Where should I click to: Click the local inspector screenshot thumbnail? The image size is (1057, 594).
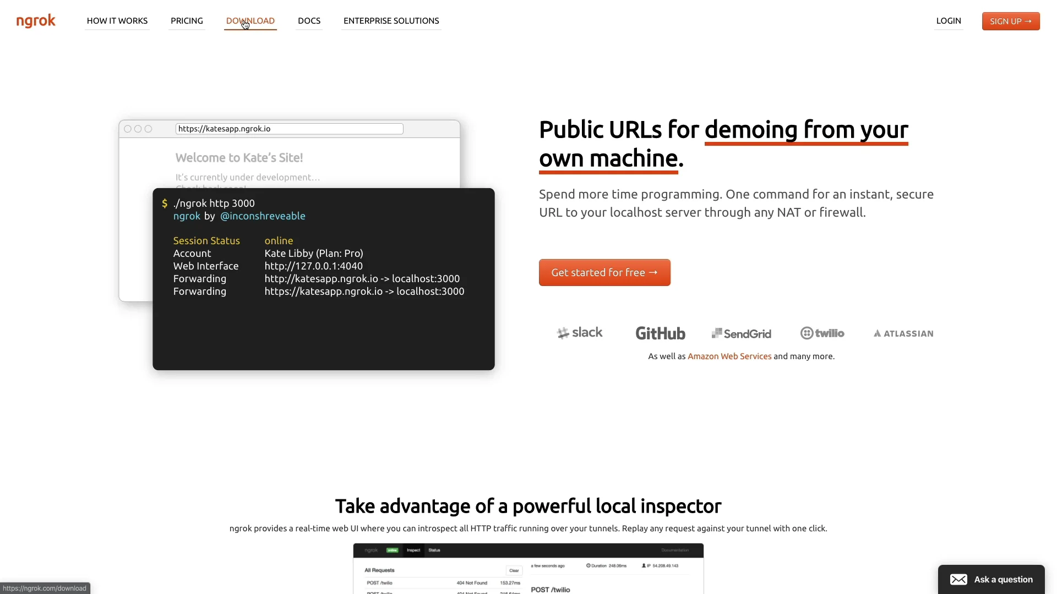tap(528, 569)
